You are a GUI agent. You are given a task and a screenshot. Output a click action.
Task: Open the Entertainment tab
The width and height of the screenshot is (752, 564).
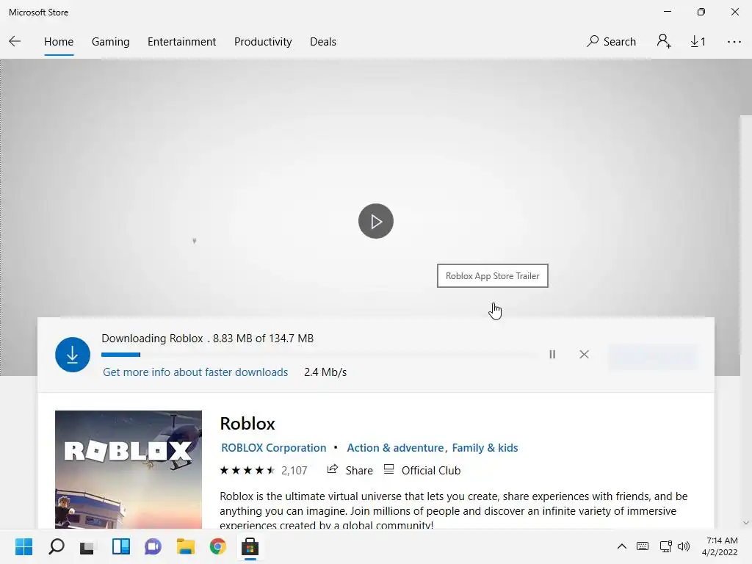tap(182, 42)
